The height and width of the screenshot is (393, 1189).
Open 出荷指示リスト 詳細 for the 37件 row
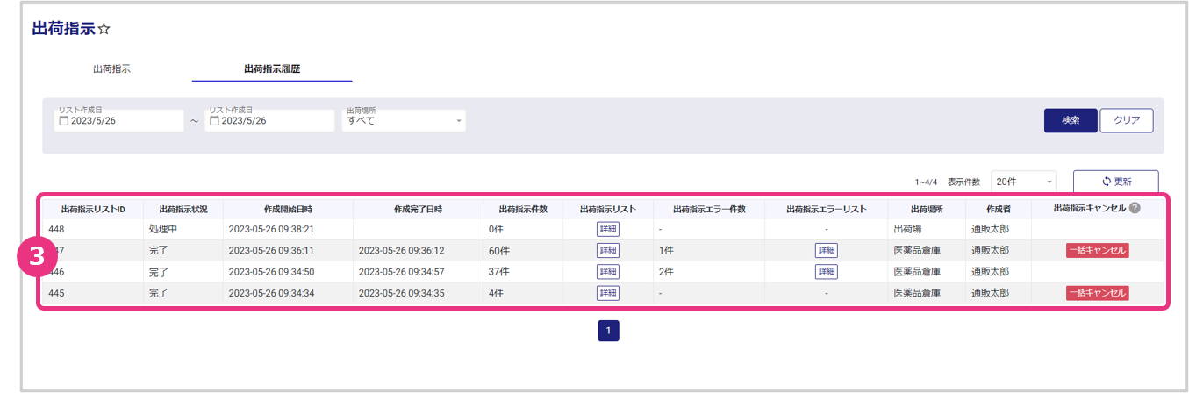(607, 272)
